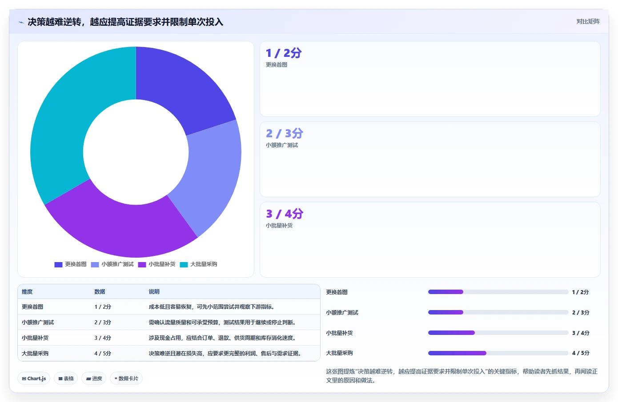
Task: Toggle the 大批量采购 legend item under the chart
Action: pyautogui.click(x=198, y=264)
